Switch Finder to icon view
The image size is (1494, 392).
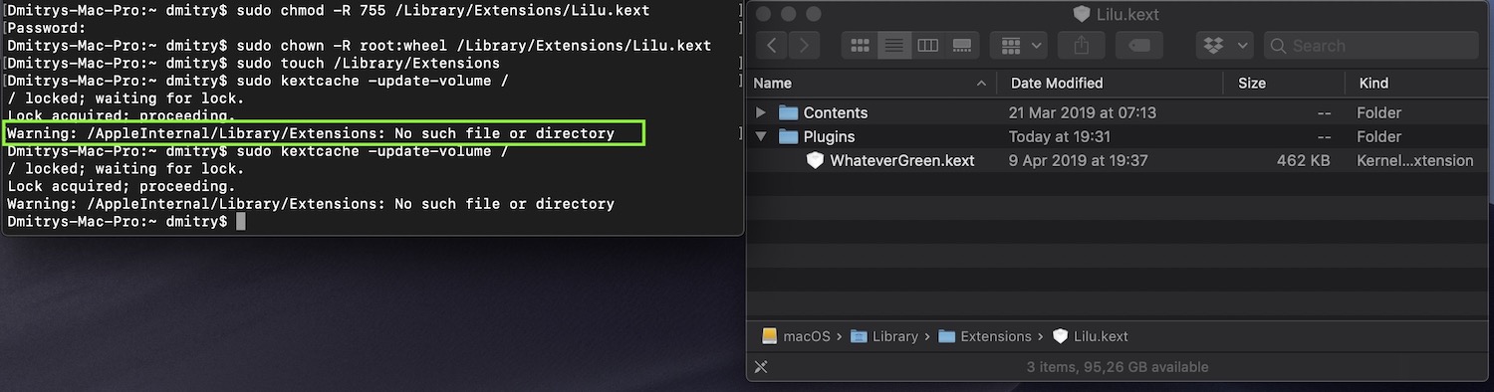[861, 46]
